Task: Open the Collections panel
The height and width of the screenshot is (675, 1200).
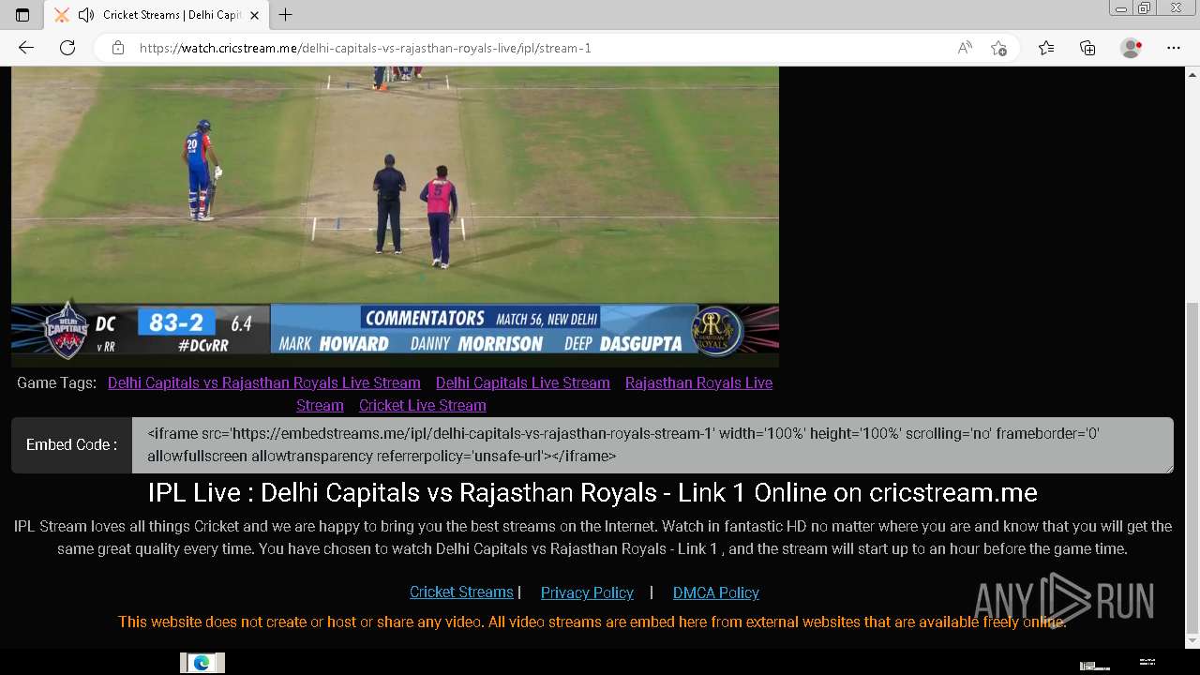Action: click(1087, 48)
